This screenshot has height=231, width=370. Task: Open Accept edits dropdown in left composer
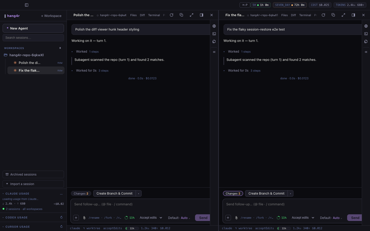tap(151, 218)
